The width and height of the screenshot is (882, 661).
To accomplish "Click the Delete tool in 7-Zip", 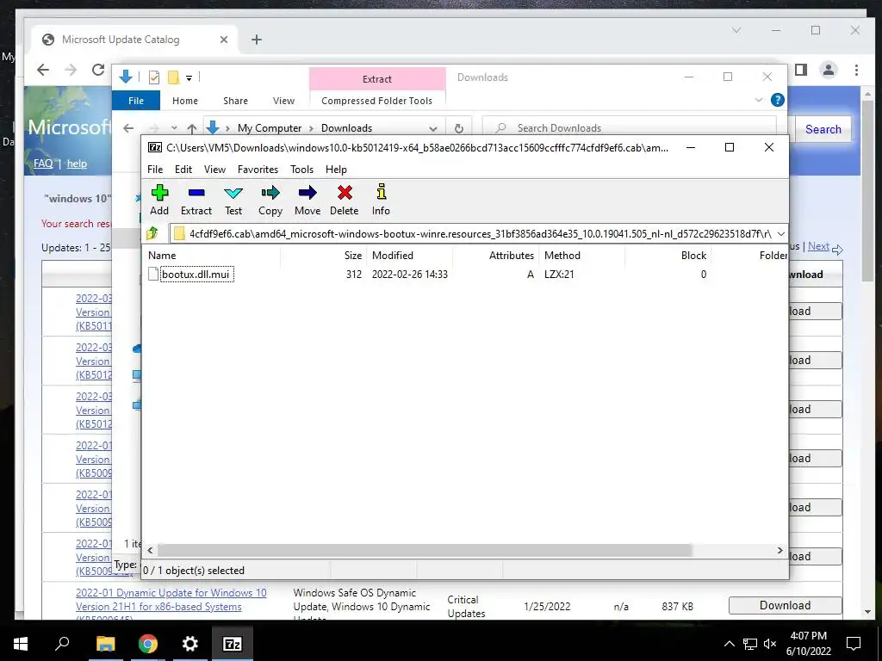I will [345, 200].
